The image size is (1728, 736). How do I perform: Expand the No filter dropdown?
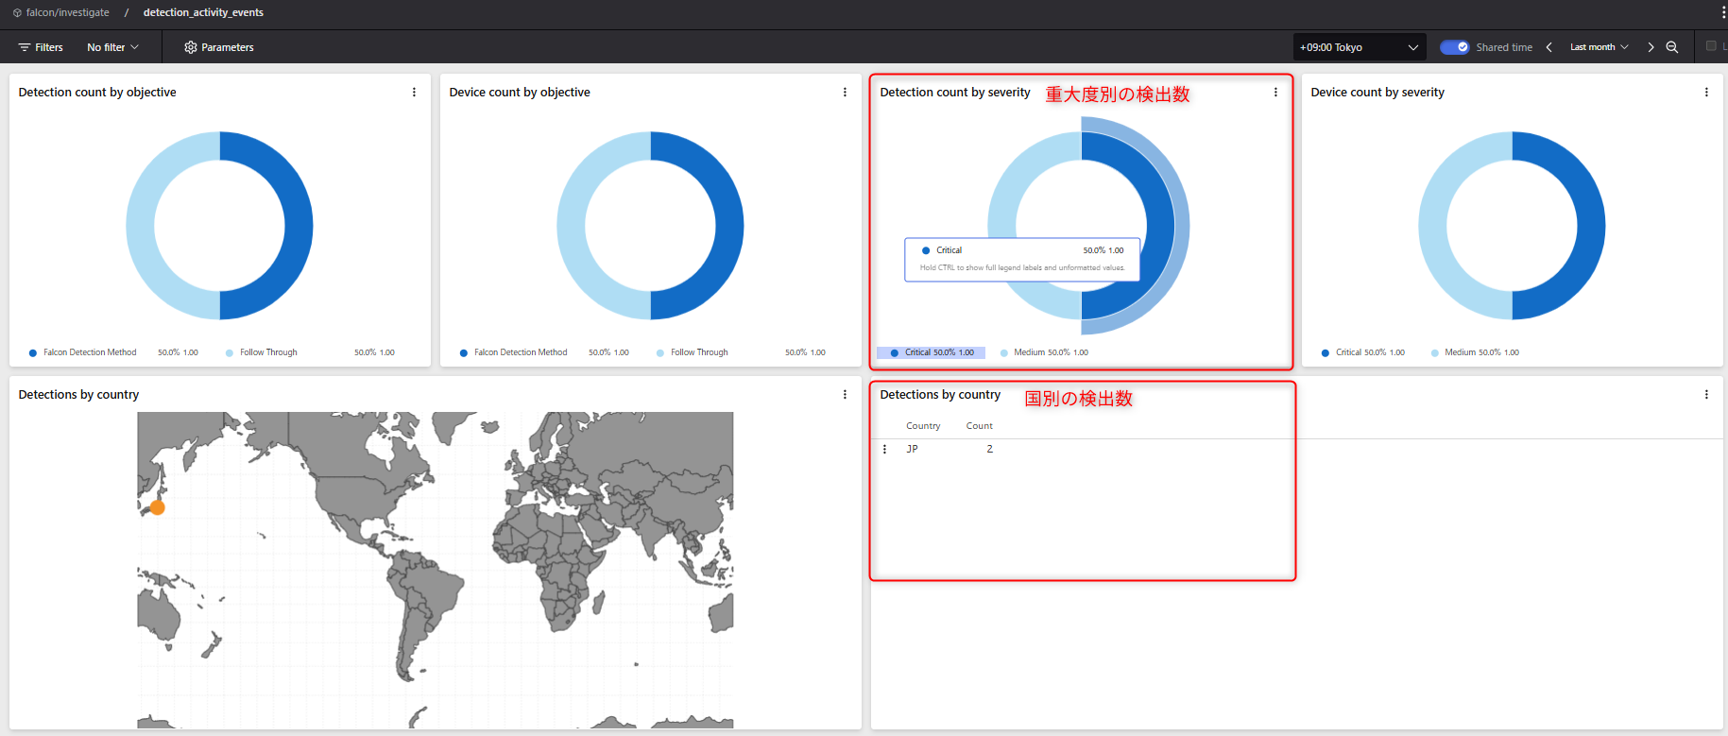click(112, 47)
